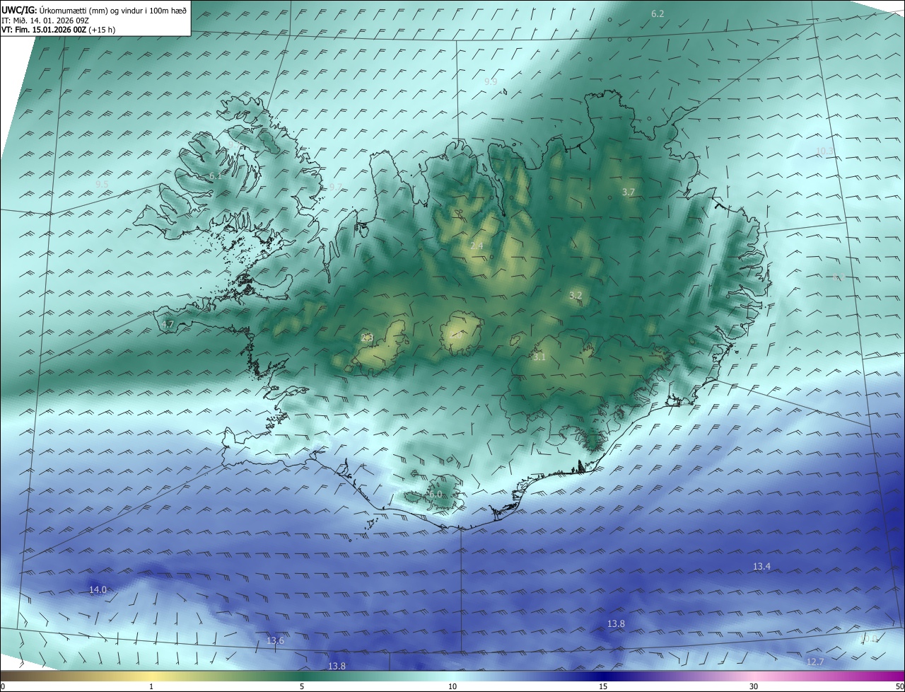Click the color scale tick label 0

tap(3, 686)
